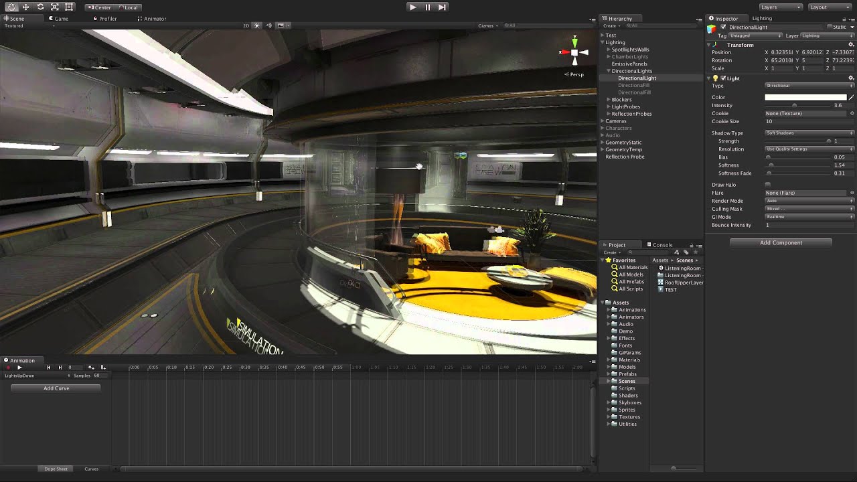This screenshot has height=482, width=857.
Task: Select the Dope Sheet view button
Action: (x=56, y=469)
